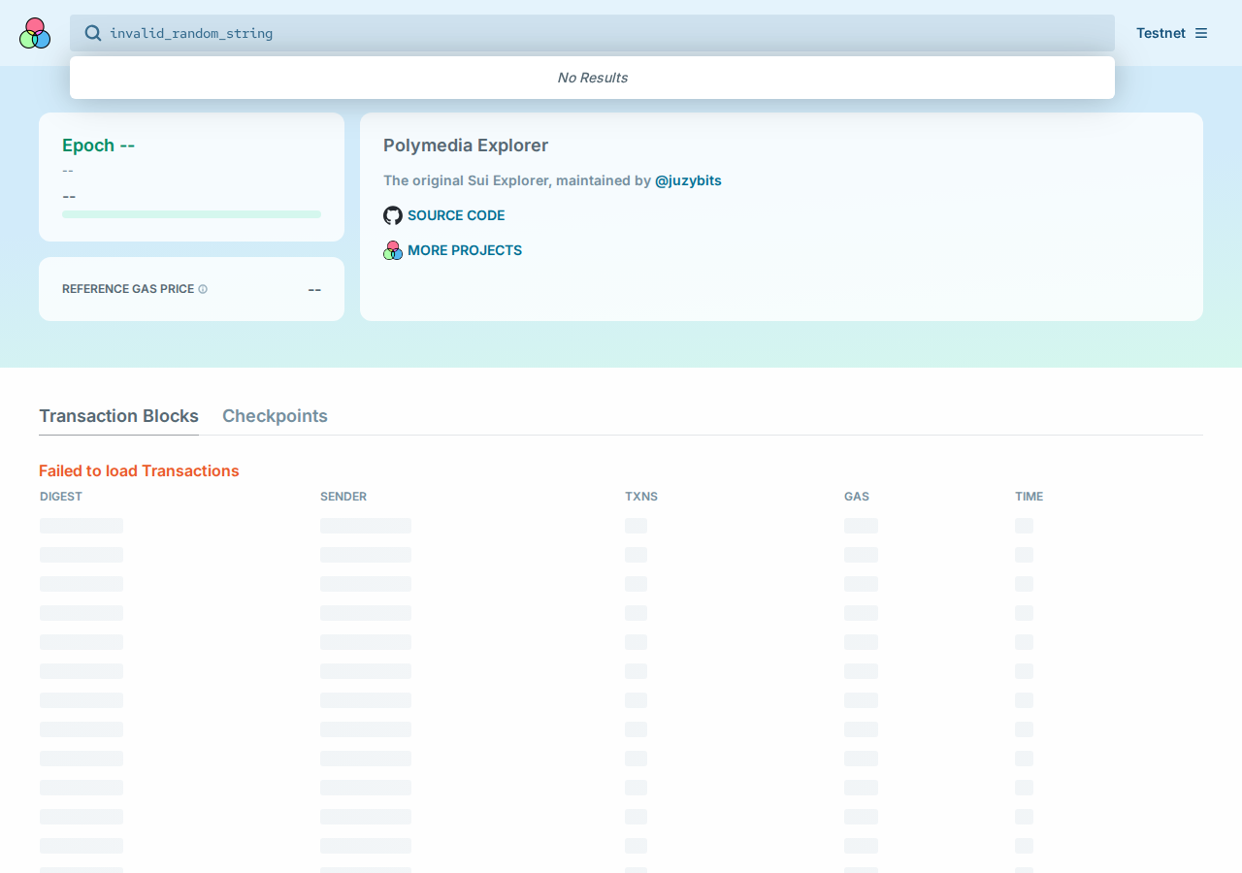1242x873 pixels.
Task: Click the Polymedia Explorer heading
Action: coord(466,145)
